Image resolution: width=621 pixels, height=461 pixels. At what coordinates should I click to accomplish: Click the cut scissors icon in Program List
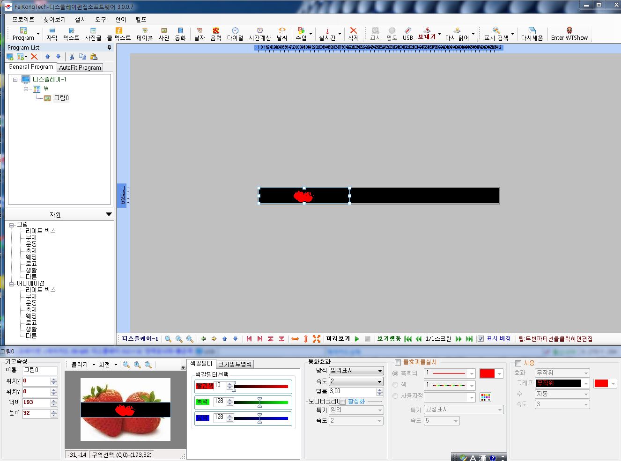(x=72, y=57)
